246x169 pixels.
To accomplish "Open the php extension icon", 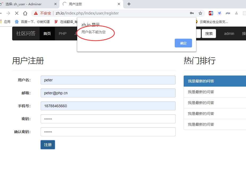I will tap(228, 13).
